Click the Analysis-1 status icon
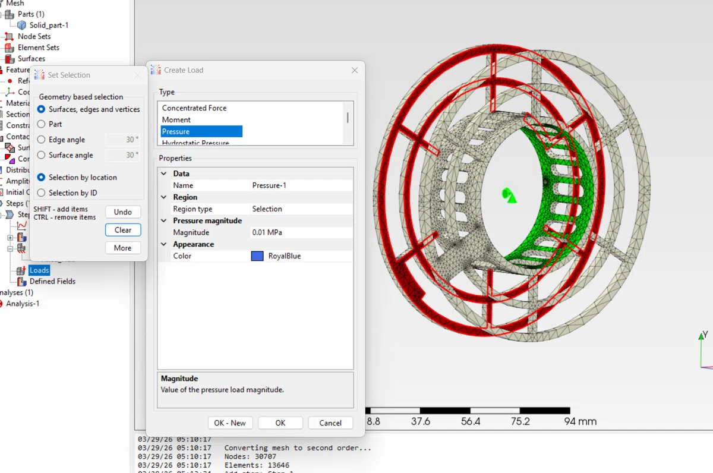The image size is (713, 473). tap(1, 304)
